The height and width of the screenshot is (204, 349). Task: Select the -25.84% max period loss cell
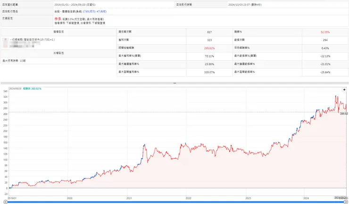tap(325, 72)
